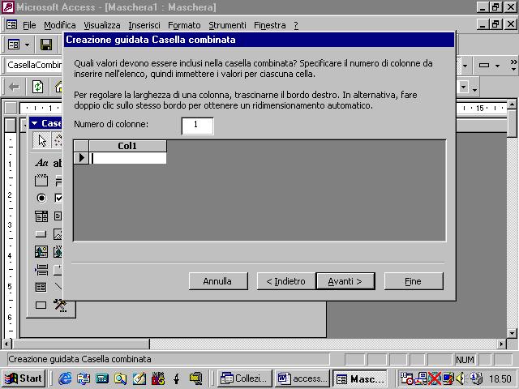Select the unbound object frame tool
Viewport: 519px width, 389px height.
click(x=41, y=252)
